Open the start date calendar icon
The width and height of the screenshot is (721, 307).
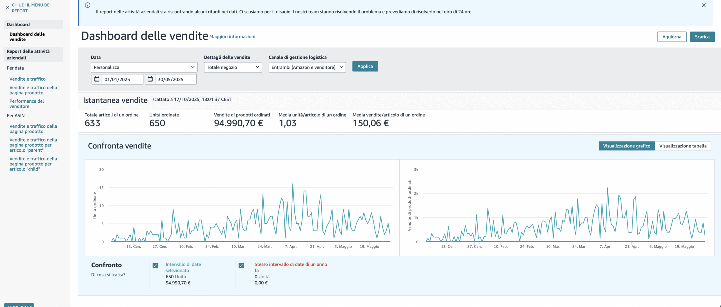pos(97,79)
